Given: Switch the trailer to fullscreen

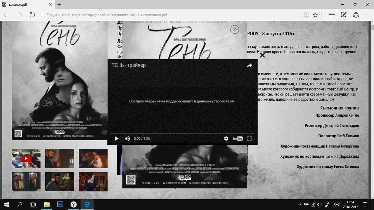Looking at the screenshot, I should tap(250, 139).
